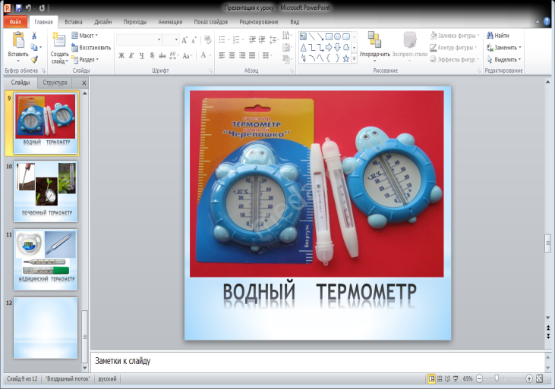
Task: Expand the Layout (Макет) dropdown
Action: (86, 36)
